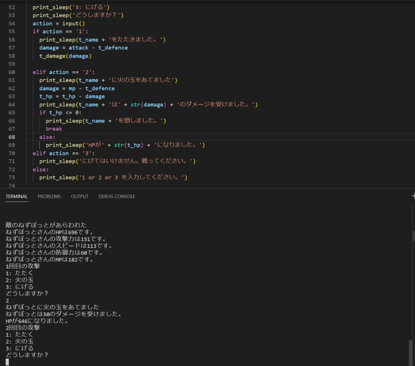Click the empty line 59 in the editor
The width and height of the screenshot is (415, 366).
(122, 64)
